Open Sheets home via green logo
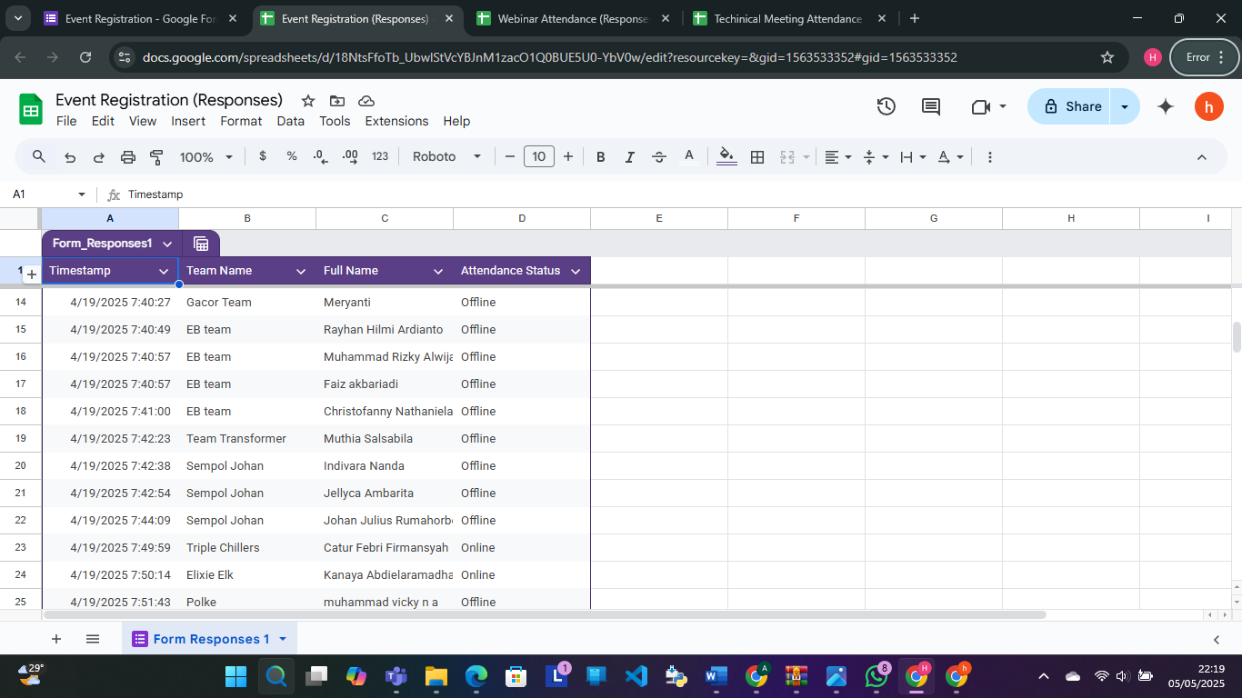Viewport: 1242px width, 698px height. click(x=31, y=109)
